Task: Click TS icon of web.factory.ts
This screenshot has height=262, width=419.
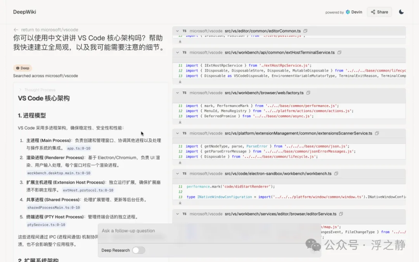Action: 184,93
